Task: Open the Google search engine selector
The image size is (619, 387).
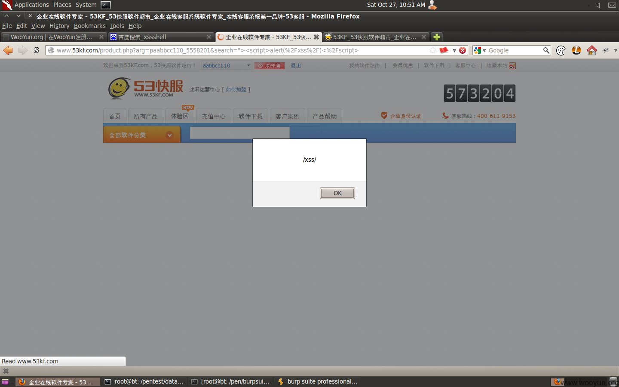Action: [x=480, y=50]
